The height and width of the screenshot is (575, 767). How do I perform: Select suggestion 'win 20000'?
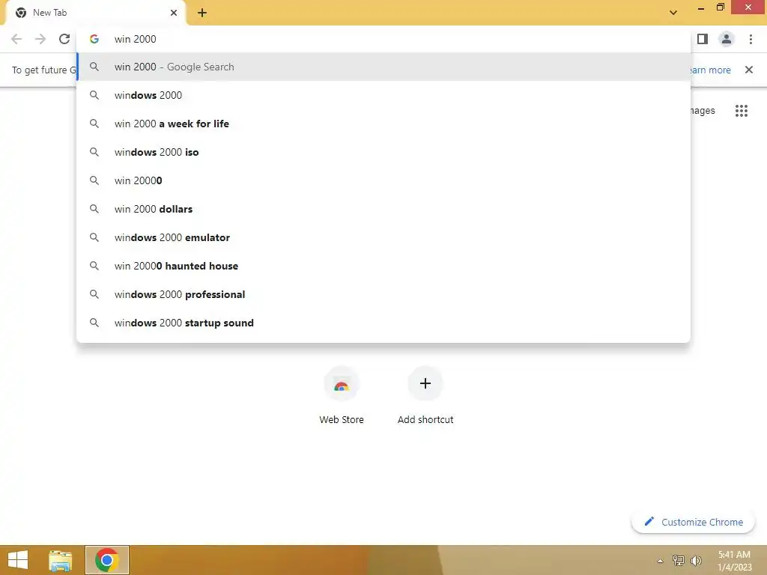(383, 180)
